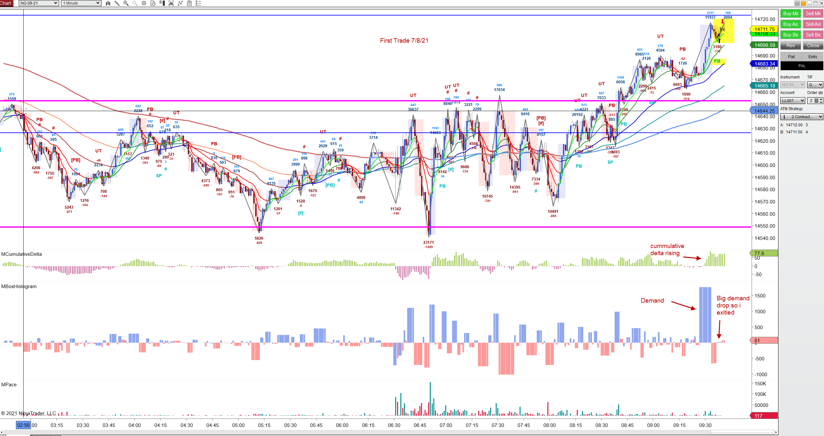Expand the Account LL007 dropdown
This screenshot has width=824, height=436.
[x=793, y=101]
